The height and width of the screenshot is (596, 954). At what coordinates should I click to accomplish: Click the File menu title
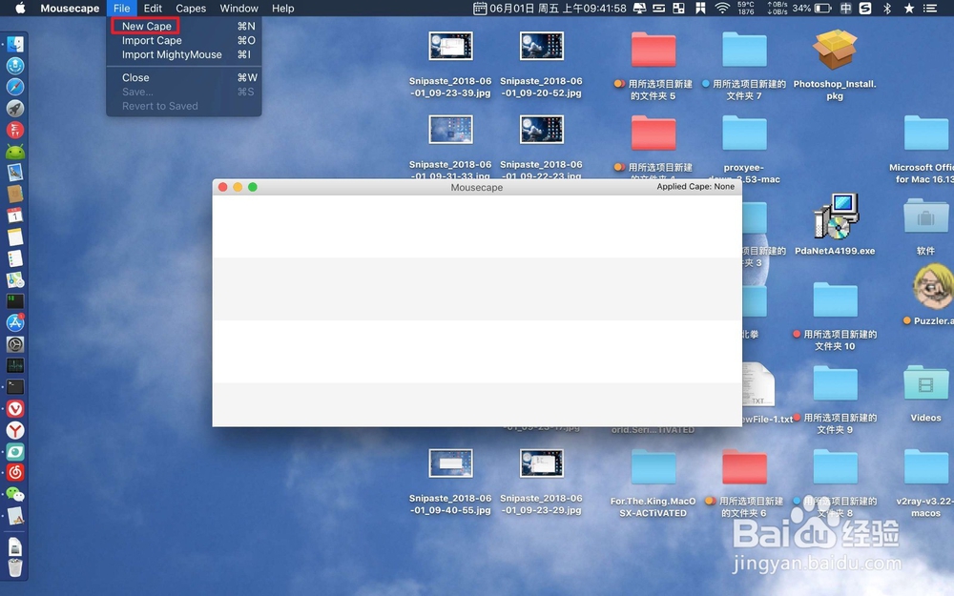click(122, 8)
